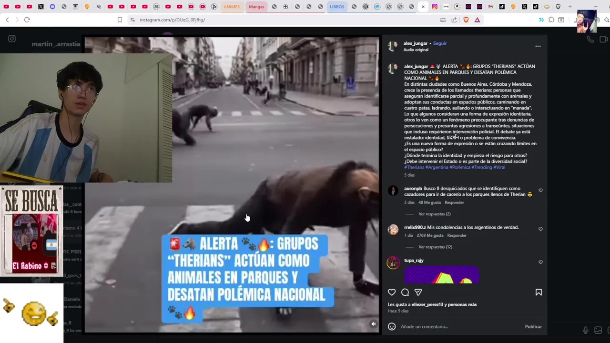Screen dimensions: 610x343
Task: Follow alex_jungar with Seguir
Action: (x=440, y=43)
